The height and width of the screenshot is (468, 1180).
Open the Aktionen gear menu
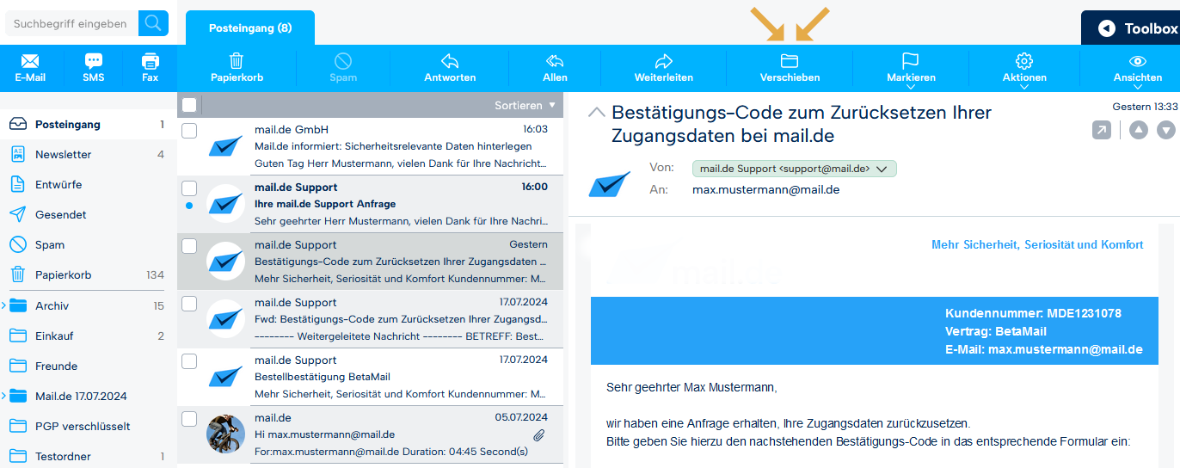pyautogui.click(x=1024, y=69)
